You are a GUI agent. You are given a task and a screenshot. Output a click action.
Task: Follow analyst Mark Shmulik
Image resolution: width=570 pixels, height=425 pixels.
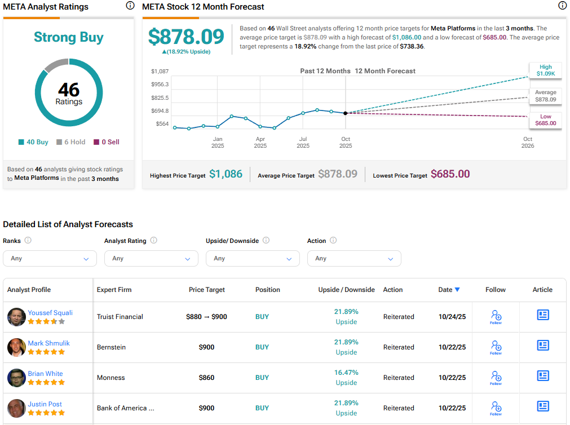click(496, 347)
